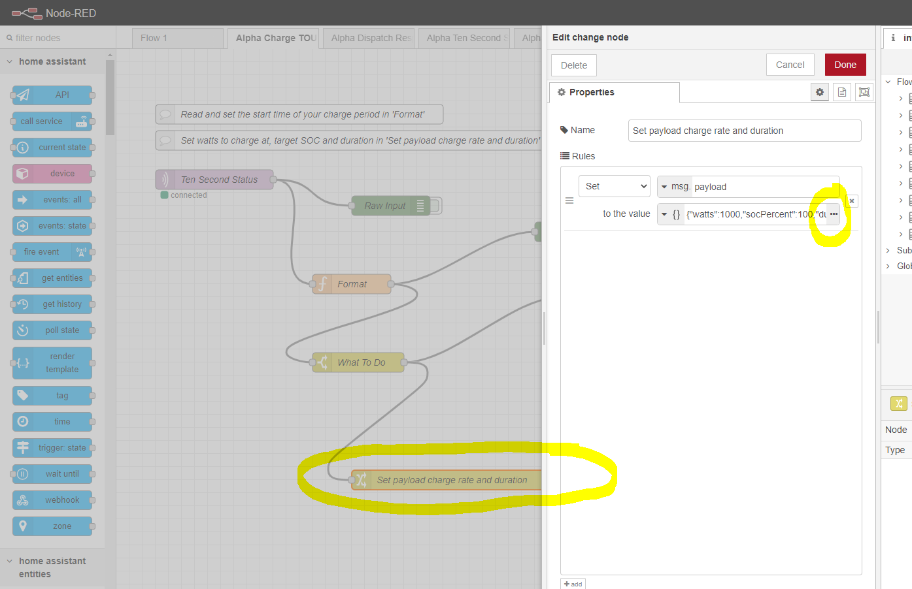Click the filter nodes search field
This screenshot has width=912, height=589.
coord(58,38)
